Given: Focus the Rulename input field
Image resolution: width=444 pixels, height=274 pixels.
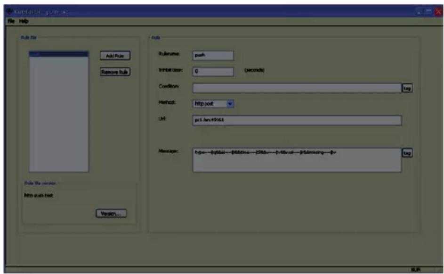Looking at the screenshot, I should pyautogui.click(x=213, y=55).
